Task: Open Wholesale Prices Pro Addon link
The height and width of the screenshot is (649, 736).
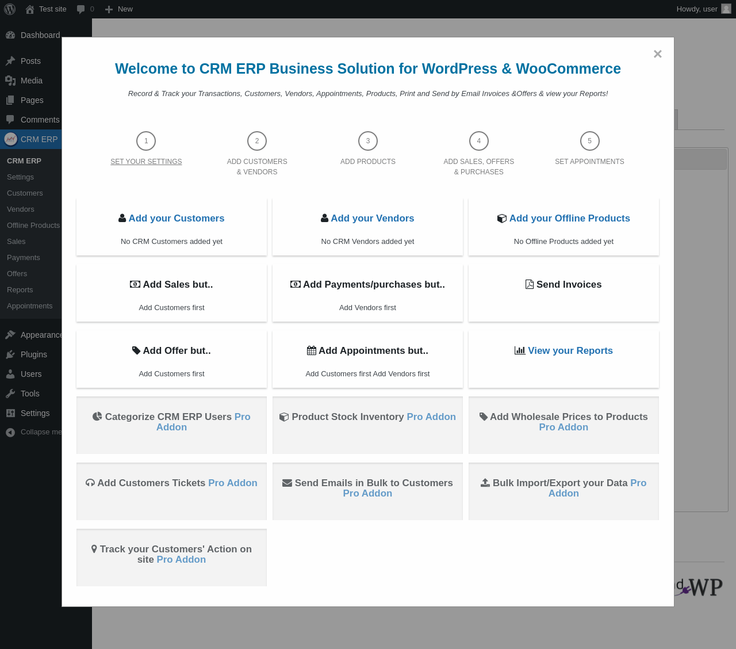Action: coord(563,427)
